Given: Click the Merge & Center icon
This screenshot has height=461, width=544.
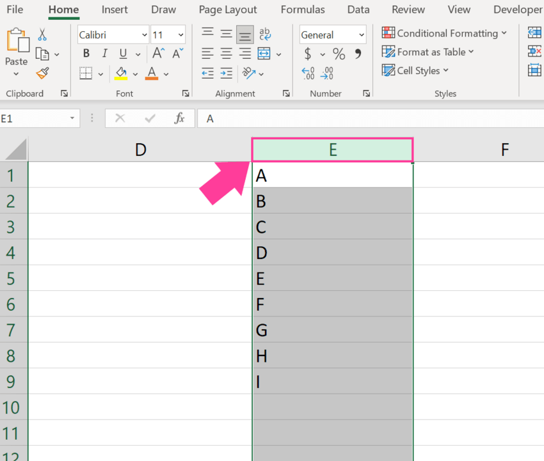Looking at the screenshot, I should (264, 54).
